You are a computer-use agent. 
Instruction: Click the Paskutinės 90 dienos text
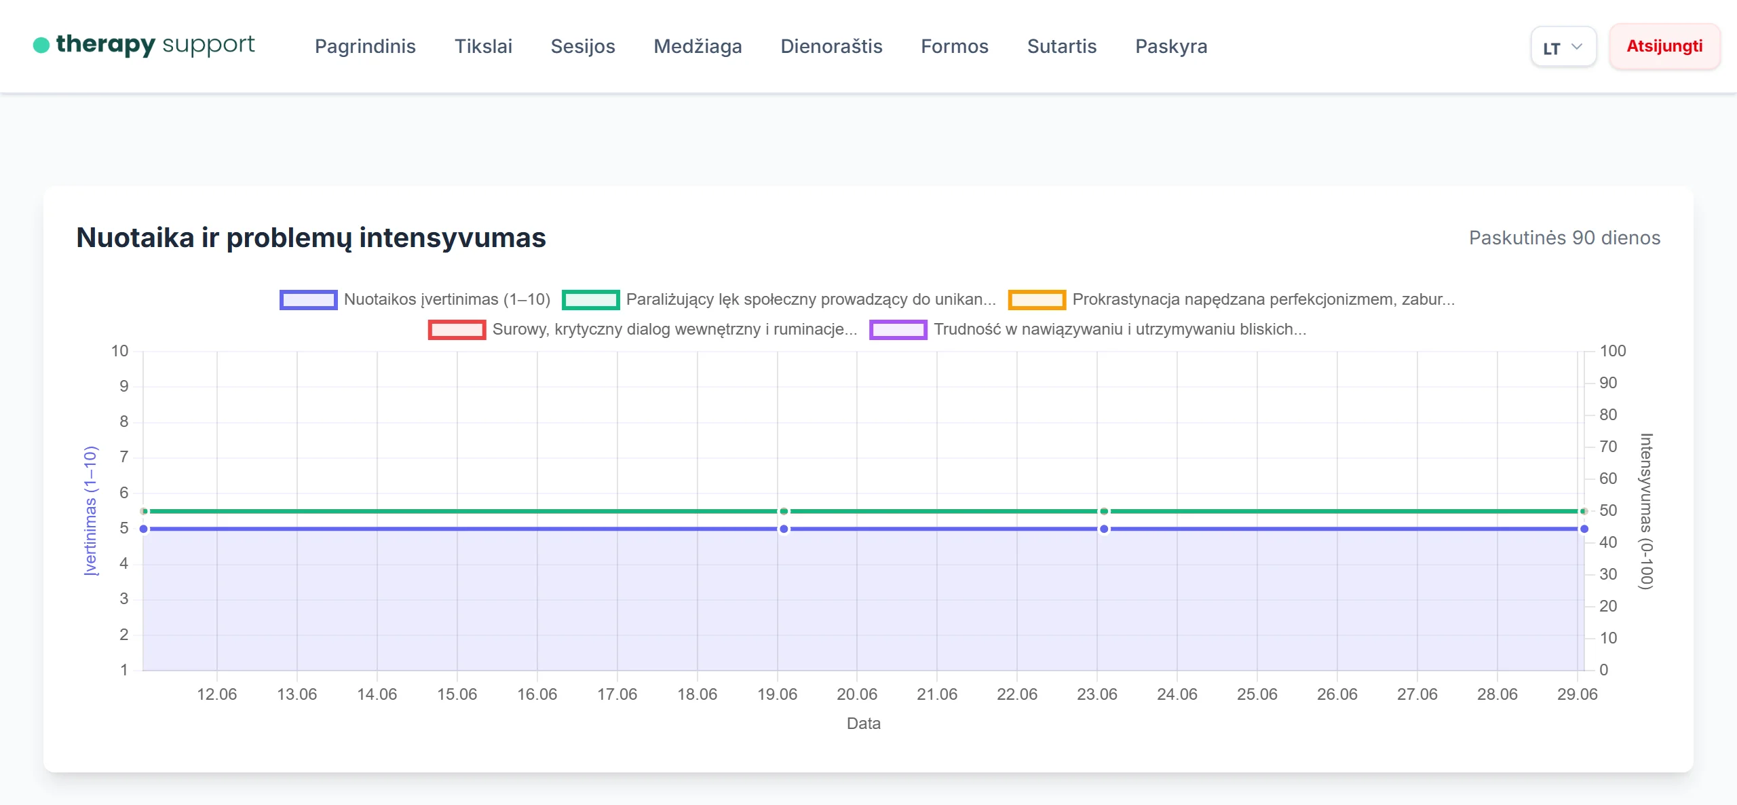[1565, 238]
